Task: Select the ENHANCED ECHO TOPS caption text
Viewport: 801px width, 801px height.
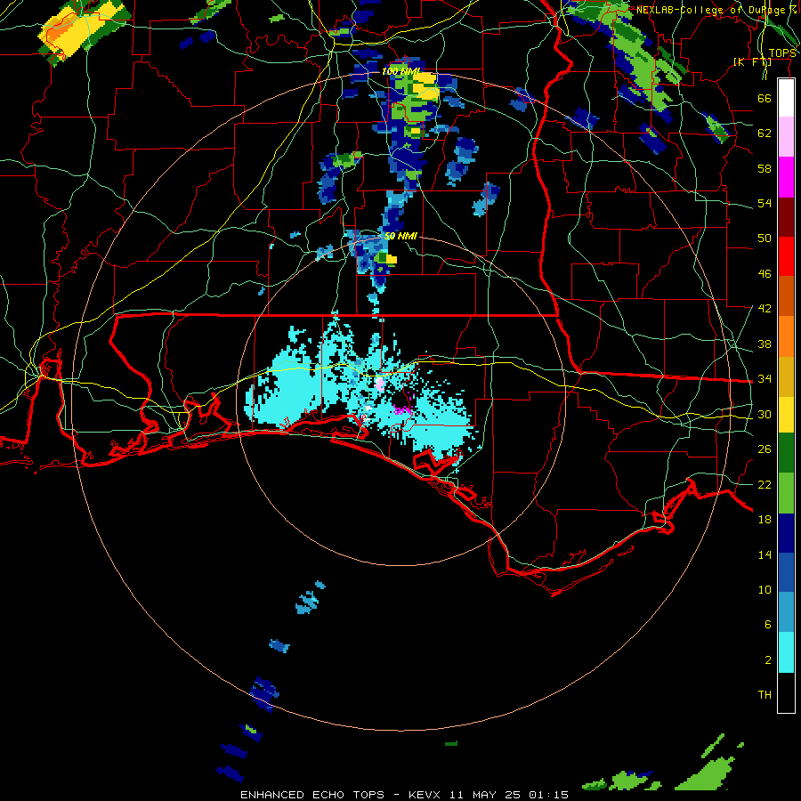Action: pos(312,795)
